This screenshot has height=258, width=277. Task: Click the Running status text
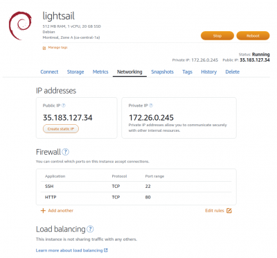[261, 55]
